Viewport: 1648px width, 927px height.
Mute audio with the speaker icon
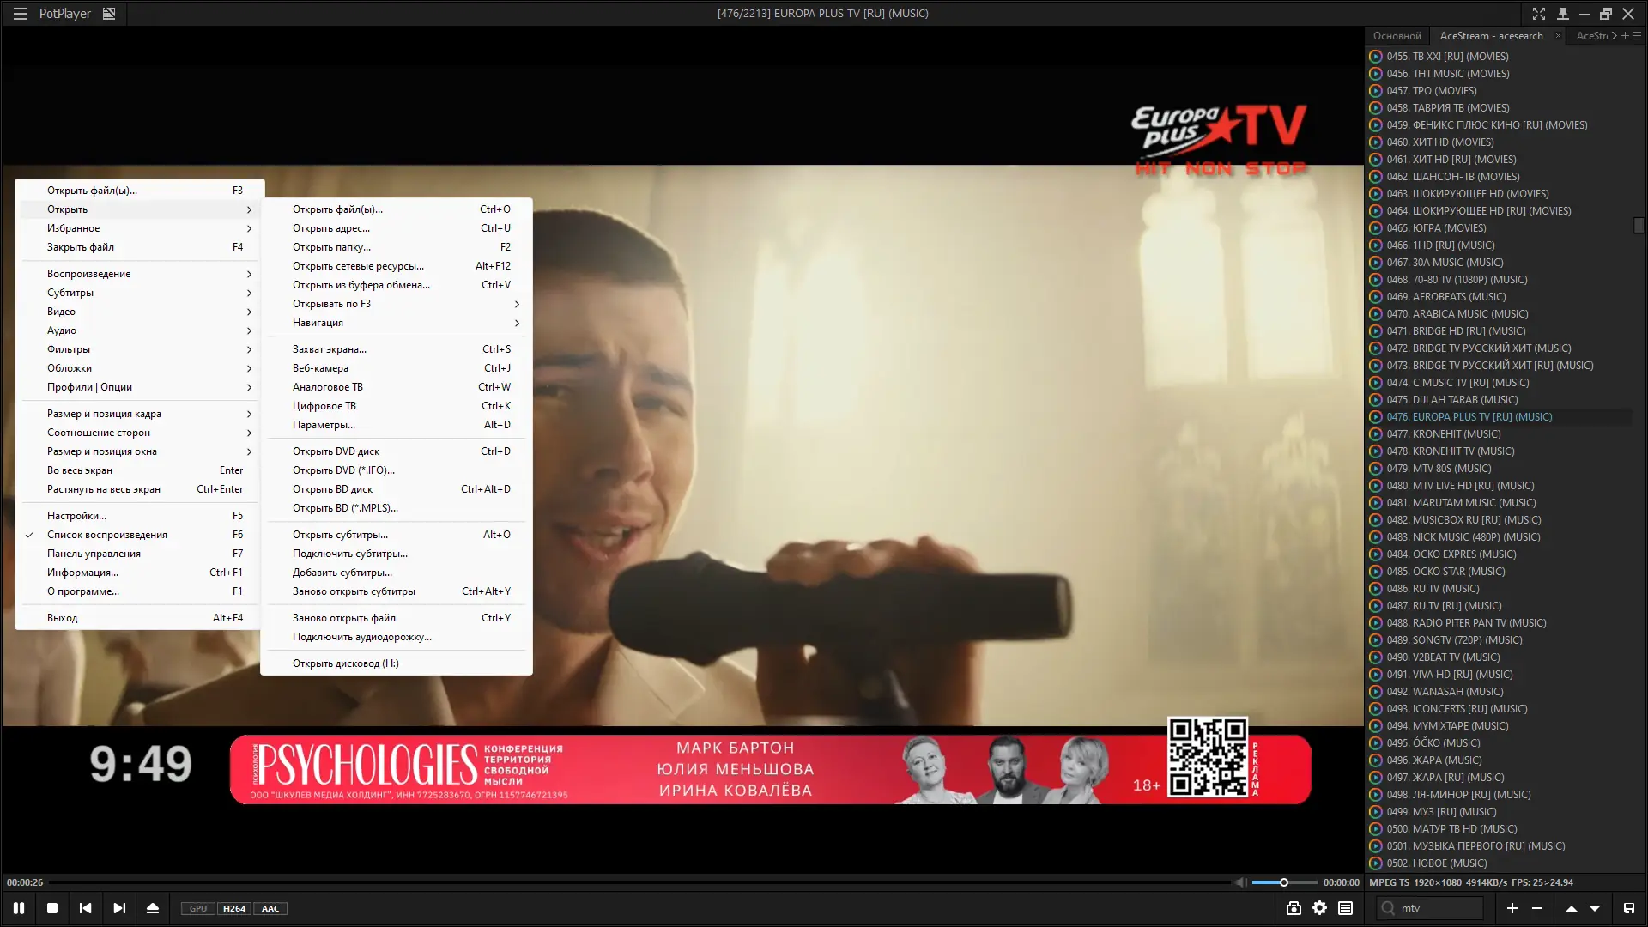click(1240, 882)
